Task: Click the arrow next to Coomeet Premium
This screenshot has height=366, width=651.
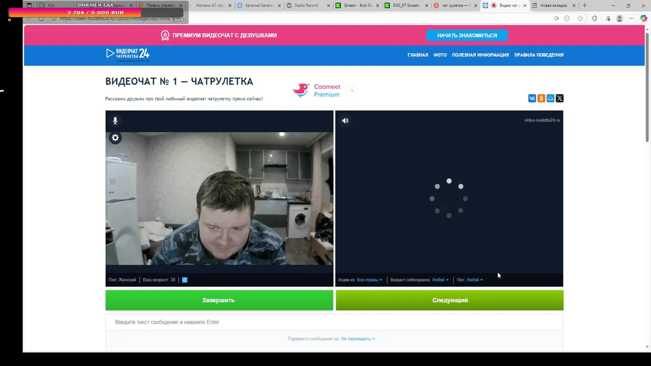Action: coord(351,90)
